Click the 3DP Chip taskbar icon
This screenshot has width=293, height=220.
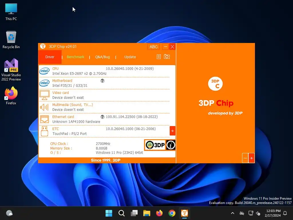185,213
